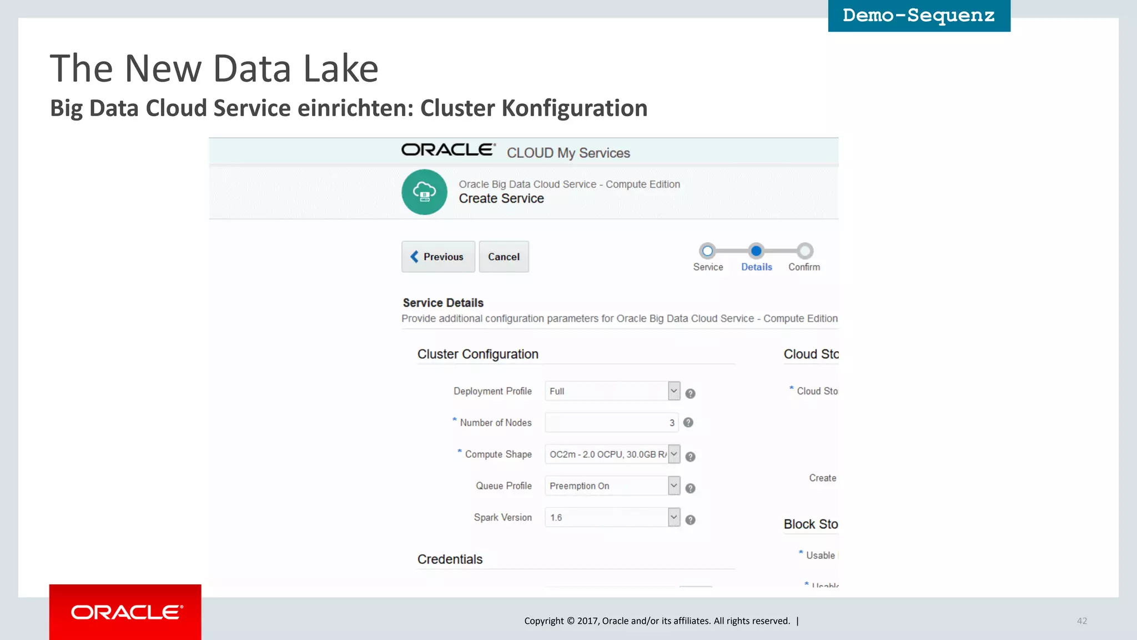Open the Queue Profile dropdown Preemption On
1137x640 pixels.
pos(612,486)
